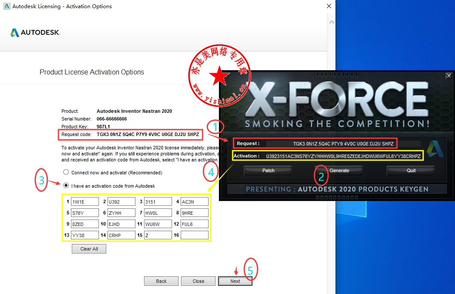Image resolution: width=455 pixels, height=294 pixels.
Task: Click activation code field 10 containing EJHD
Action: 121,224
